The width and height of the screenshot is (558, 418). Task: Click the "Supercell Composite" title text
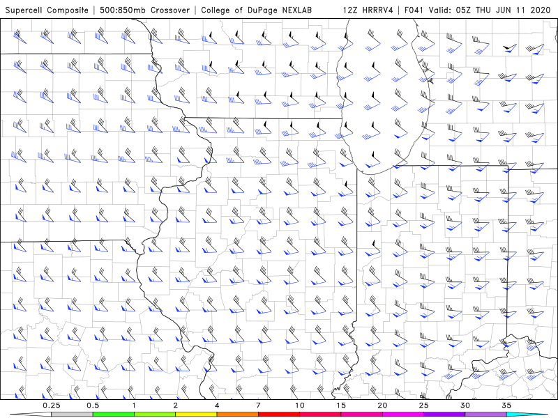(47, 10)
